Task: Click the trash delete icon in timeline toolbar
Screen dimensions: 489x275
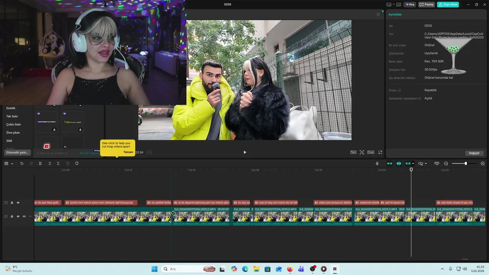Action: point(68,163)
